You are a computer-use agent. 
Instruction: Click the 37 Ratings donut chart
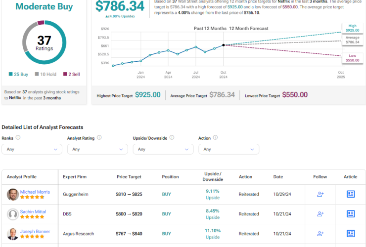tap(44, 42)
